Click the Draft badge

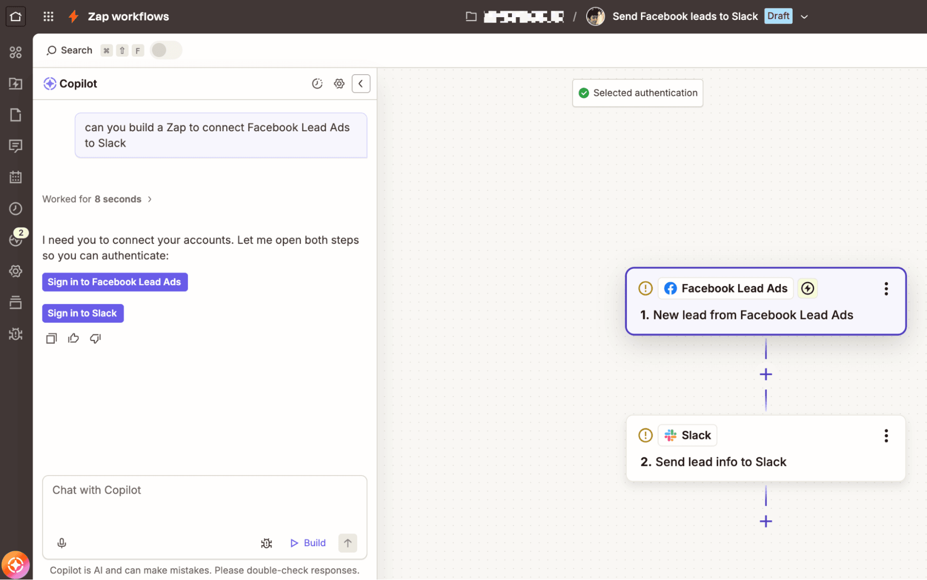click(x=778, y=16)
